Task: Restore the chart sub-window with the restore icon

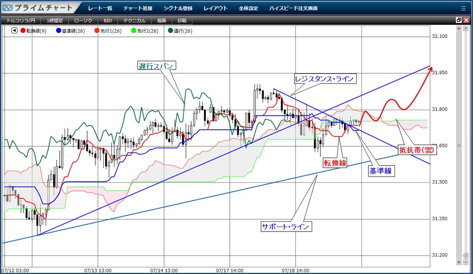Action: (458, 20)
